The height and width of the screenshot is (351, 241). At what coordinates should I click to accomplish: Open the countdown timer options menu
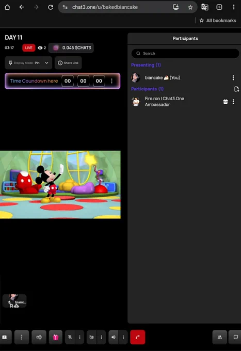coord(111,81)
